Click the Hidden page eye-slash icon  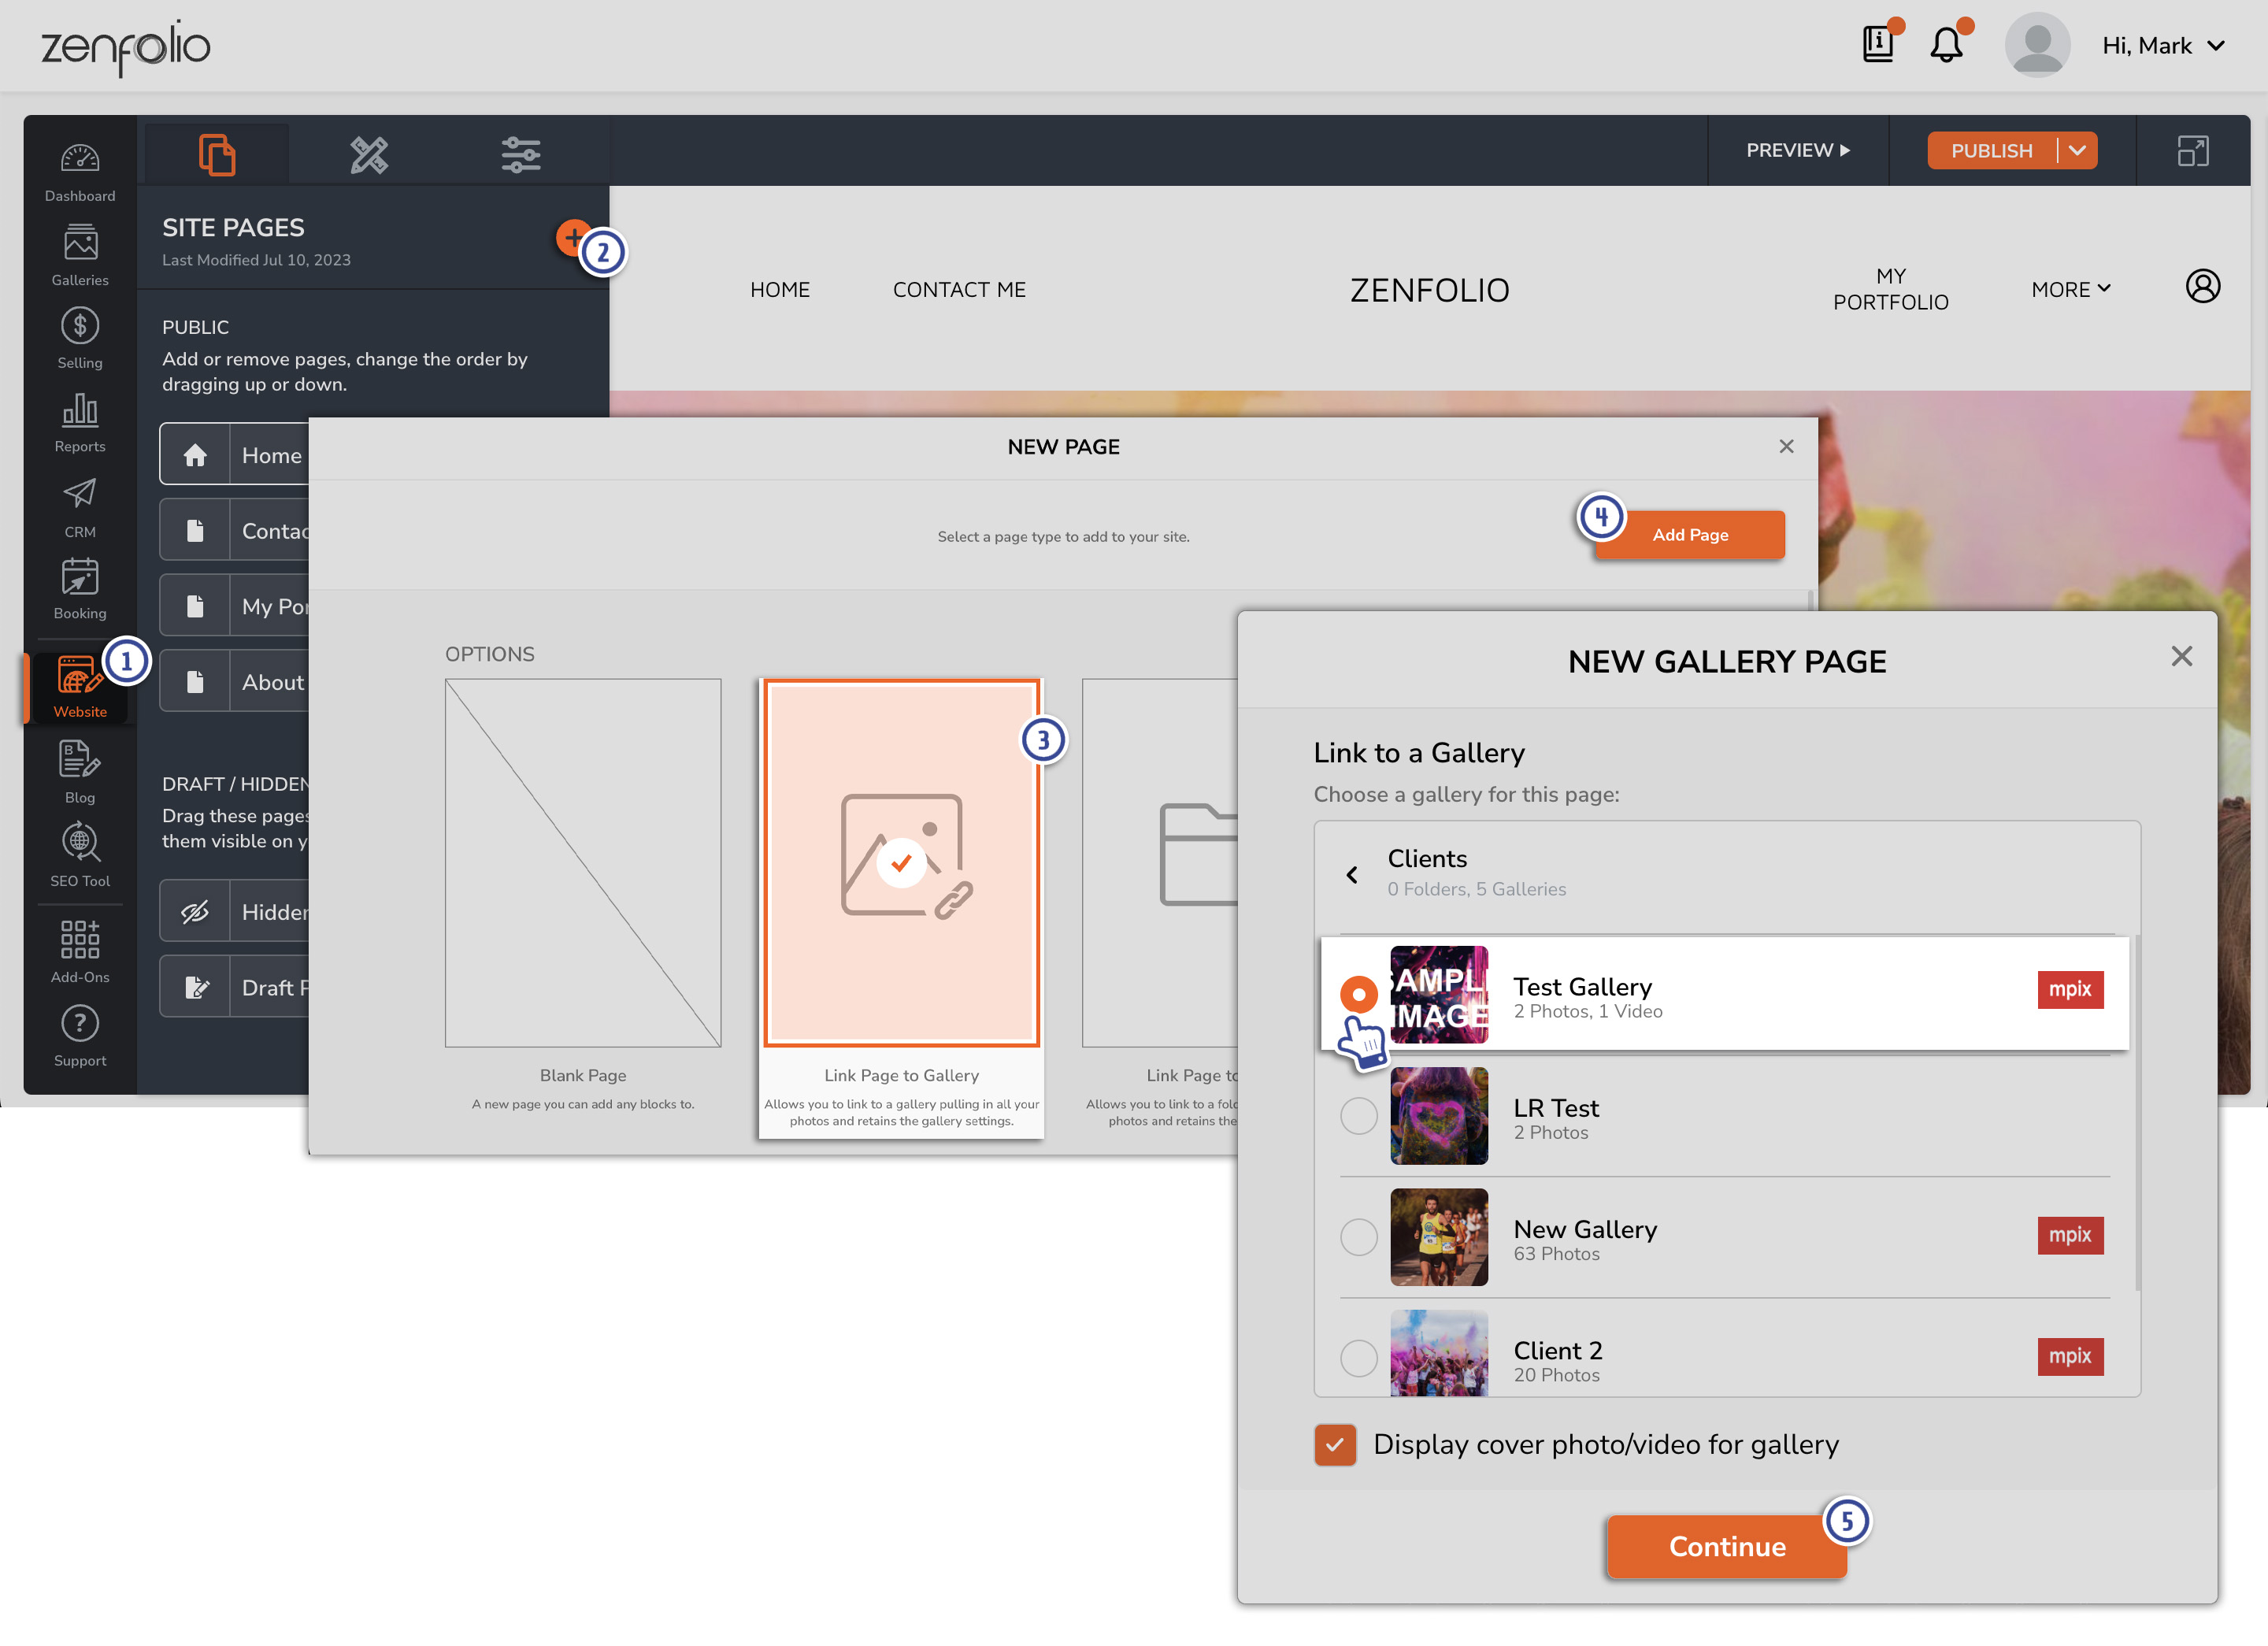coord(195,912)
